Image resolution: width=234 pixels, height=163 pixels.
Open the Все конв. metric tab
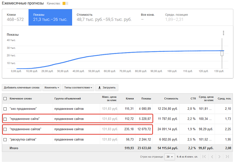click(x=148, y=17)
